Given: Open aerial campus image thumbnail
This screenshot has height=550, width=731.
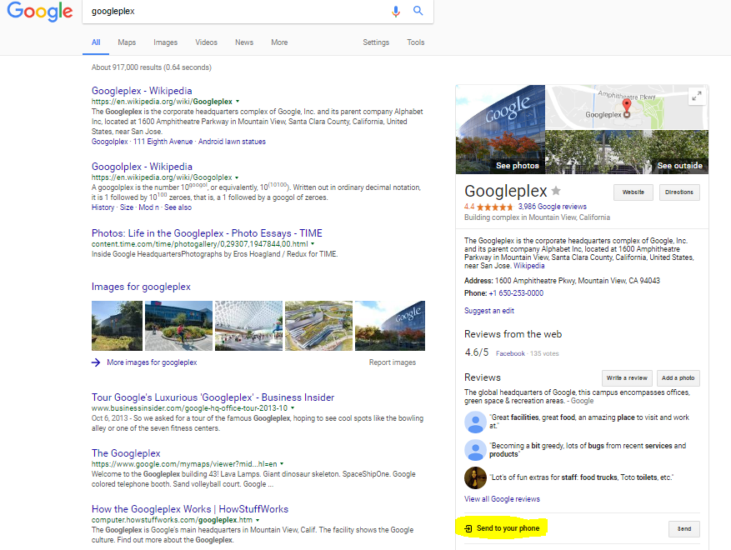Looking at the screenshot, I should coord(319,326).
